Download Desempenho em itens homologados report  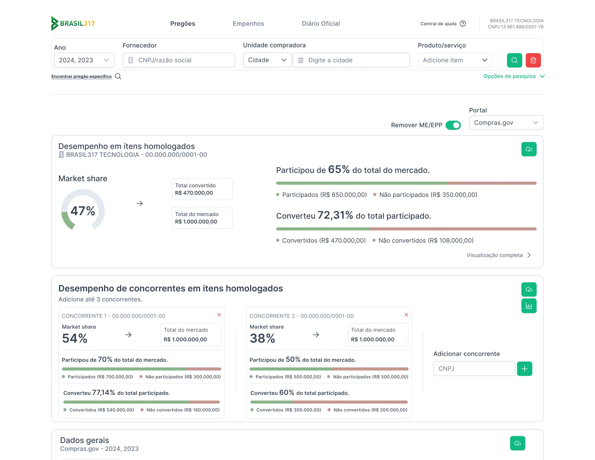[529, 149]
